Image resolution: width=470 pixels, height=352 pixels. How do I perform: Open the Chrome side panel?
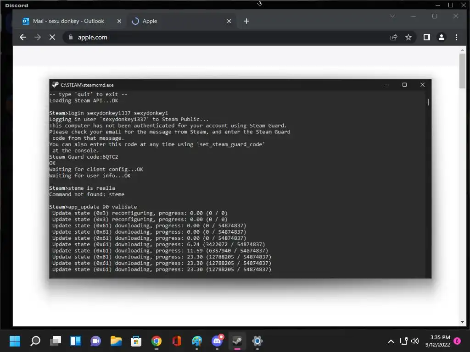pyautogui.click(x=426, y=37)
